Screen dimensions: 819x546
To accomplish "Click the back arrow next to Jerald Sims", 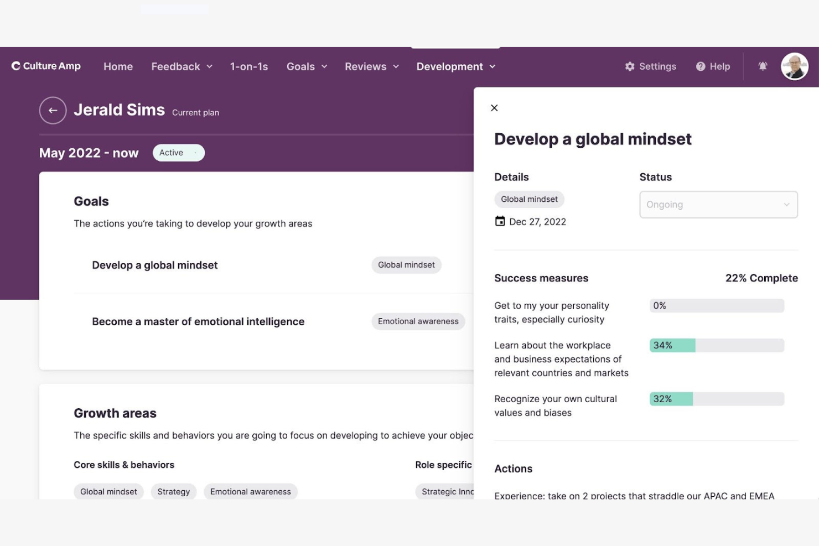I will [x=53, y=110].
